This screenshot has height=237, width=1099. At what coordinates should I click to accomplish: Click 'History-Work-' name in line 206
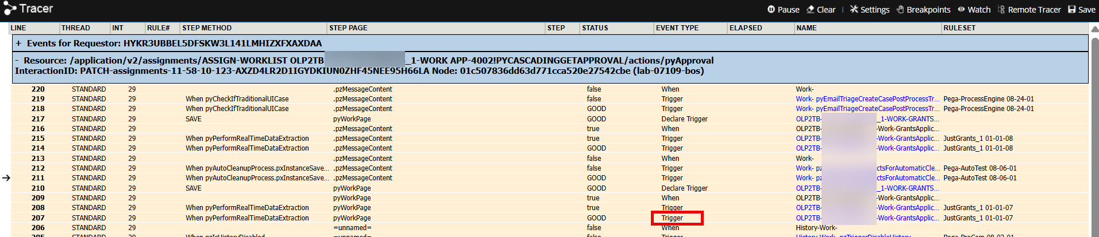coord(816,228)
